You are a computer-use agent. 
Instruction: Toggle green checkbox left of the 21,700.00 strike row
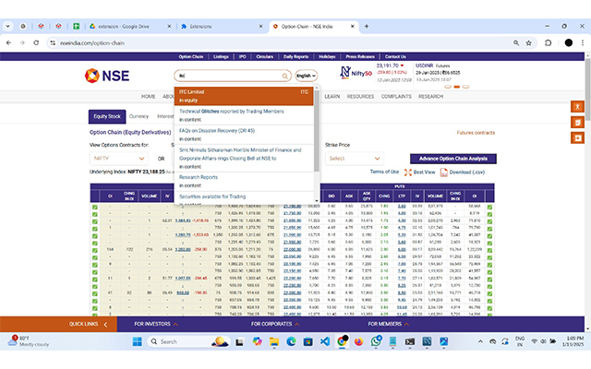[94, 207]
